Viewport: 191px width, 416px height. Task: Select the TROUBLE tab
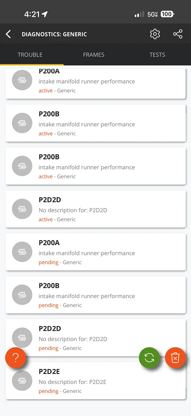[30, 55]
